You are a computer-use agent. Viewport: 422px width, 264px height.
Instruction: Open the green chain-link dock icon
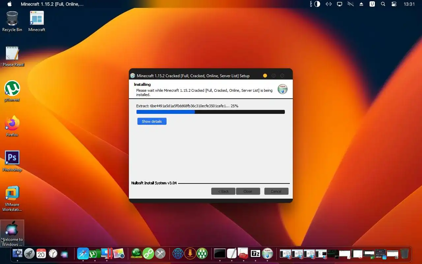click(148, 253)
